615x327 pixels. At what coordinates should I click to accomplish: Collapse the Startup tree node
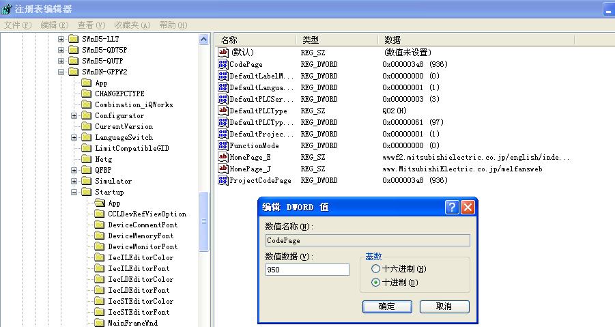pos(74,193)
